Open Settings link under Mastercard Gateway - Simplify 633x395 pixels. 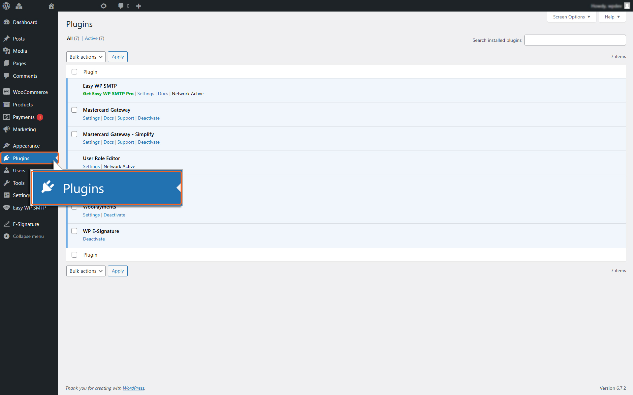click(x=91, y=142)
